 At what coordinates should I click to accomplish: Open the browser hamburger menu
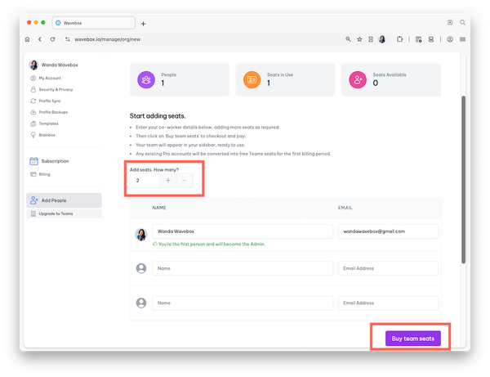(x=463, y=39)
